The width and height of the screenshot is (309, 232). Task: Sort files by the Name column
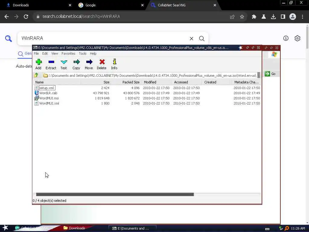[x=57, y=82]
